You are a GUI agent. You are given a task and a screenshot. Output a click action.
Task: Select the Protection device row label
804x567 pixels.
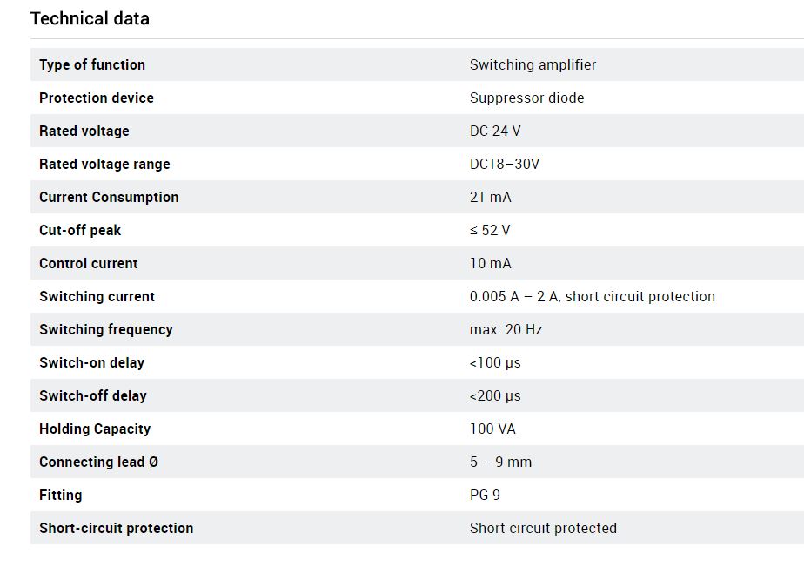coord(97,98)
